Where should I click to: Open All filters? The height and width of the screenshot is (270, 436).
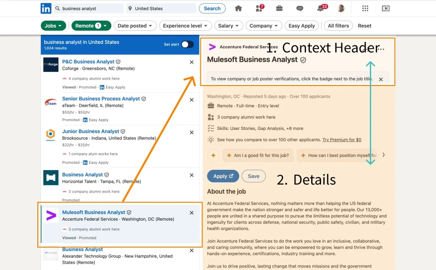339,26
